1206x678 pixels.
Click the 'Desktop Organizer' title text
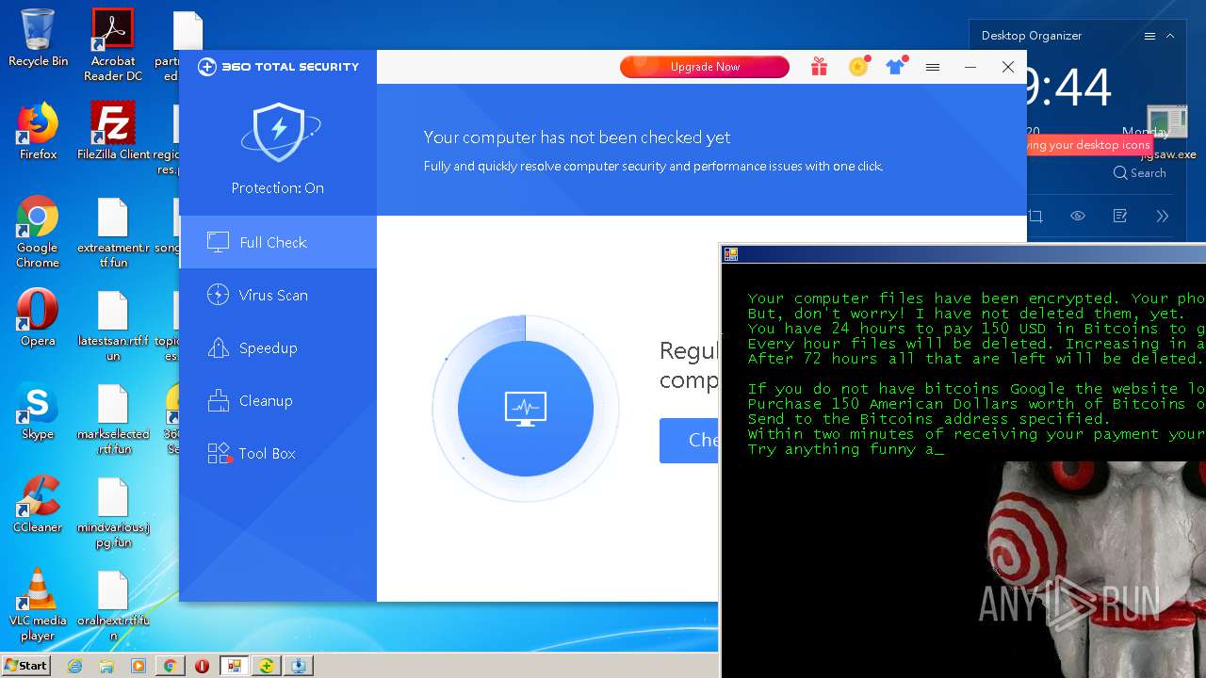[1032, 36]
